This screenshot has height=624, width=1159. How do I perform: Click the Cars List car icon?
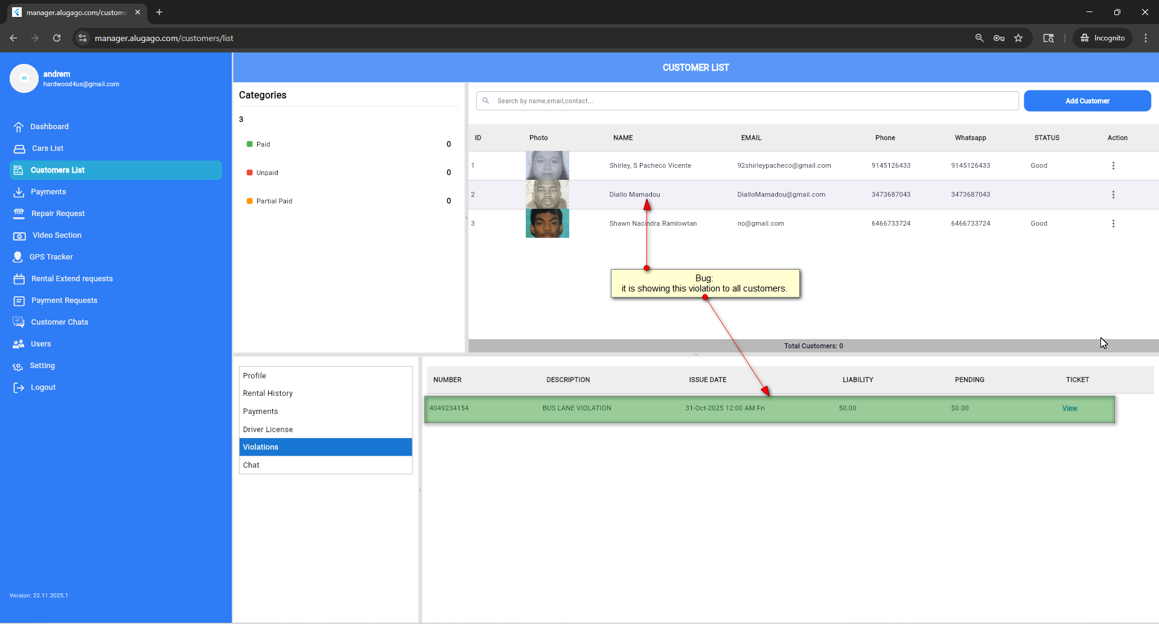tap(19, 148)
